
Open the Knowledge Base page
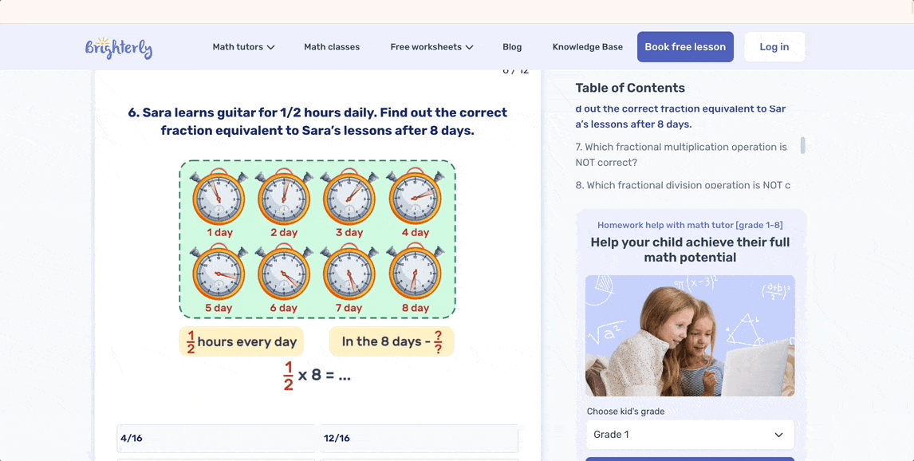(x=588, y=47)
